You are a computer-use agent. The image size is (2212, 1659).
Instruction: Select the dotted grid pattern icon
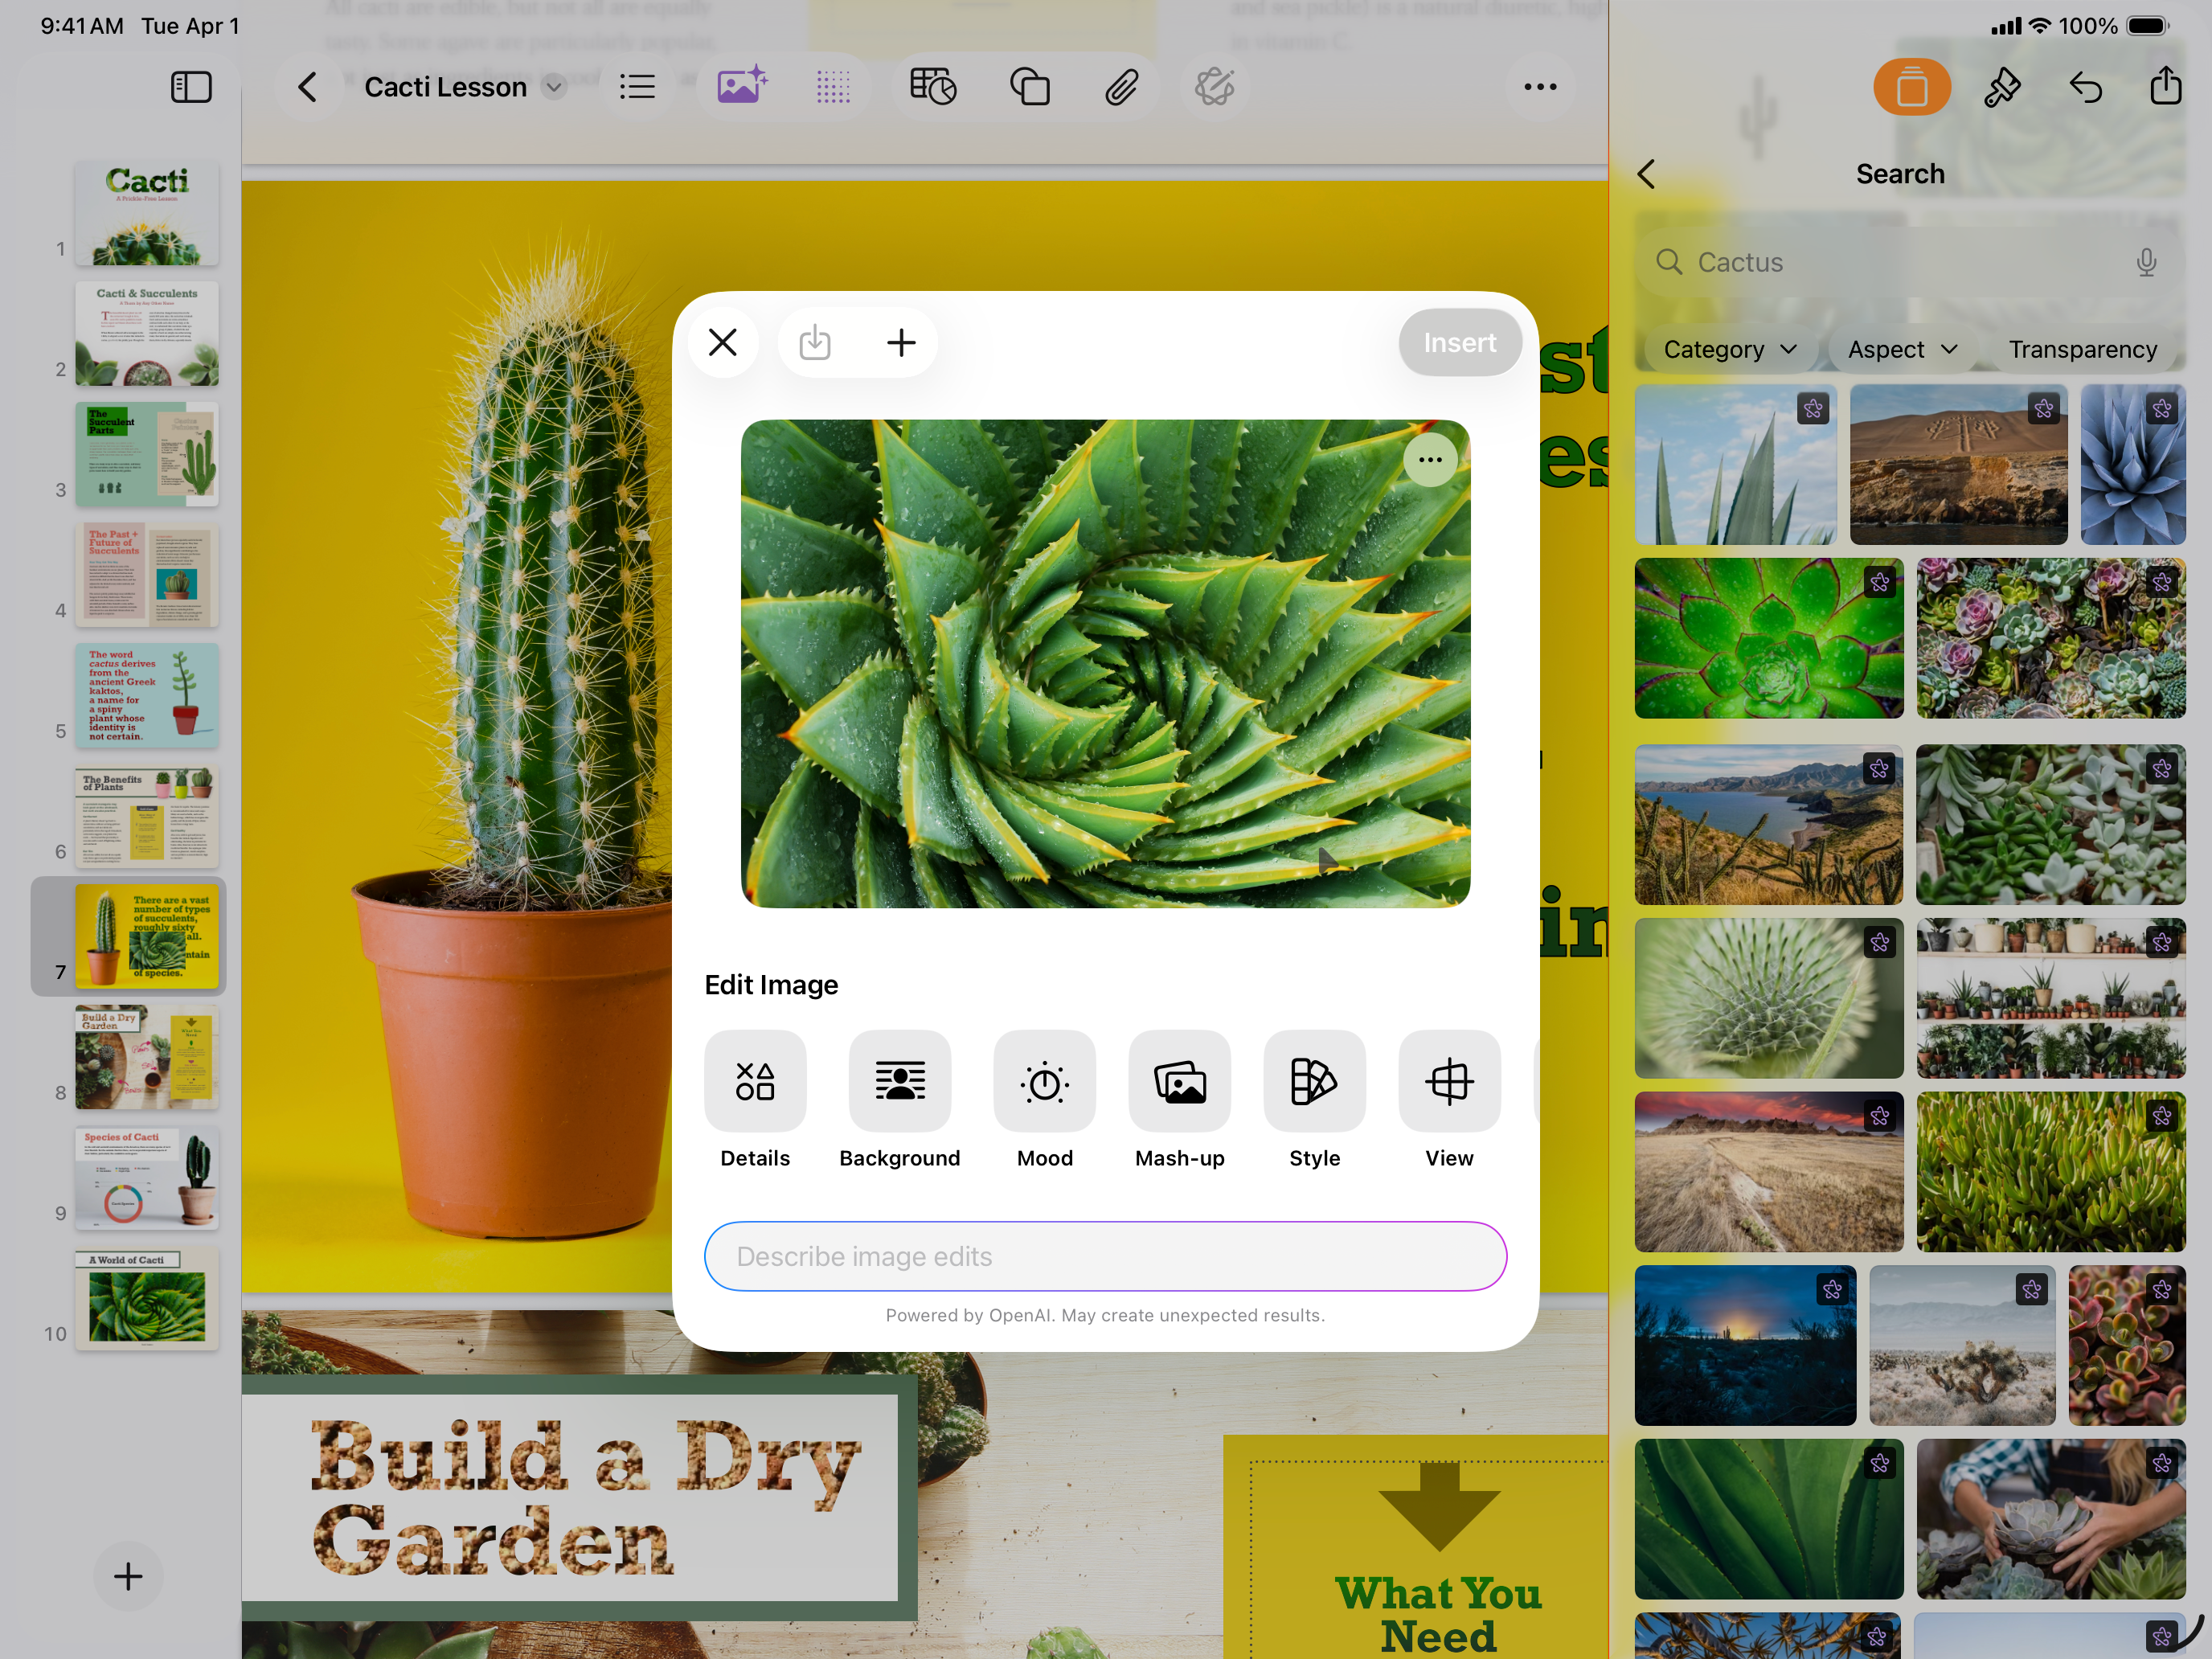tap(832, 87)
